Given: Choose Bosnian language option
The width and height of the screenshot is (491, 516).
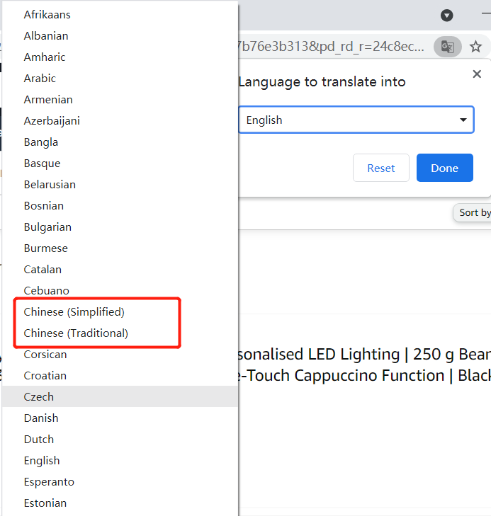Looking at the screenshot, I should pyautogui.click(x=120, y=206).
